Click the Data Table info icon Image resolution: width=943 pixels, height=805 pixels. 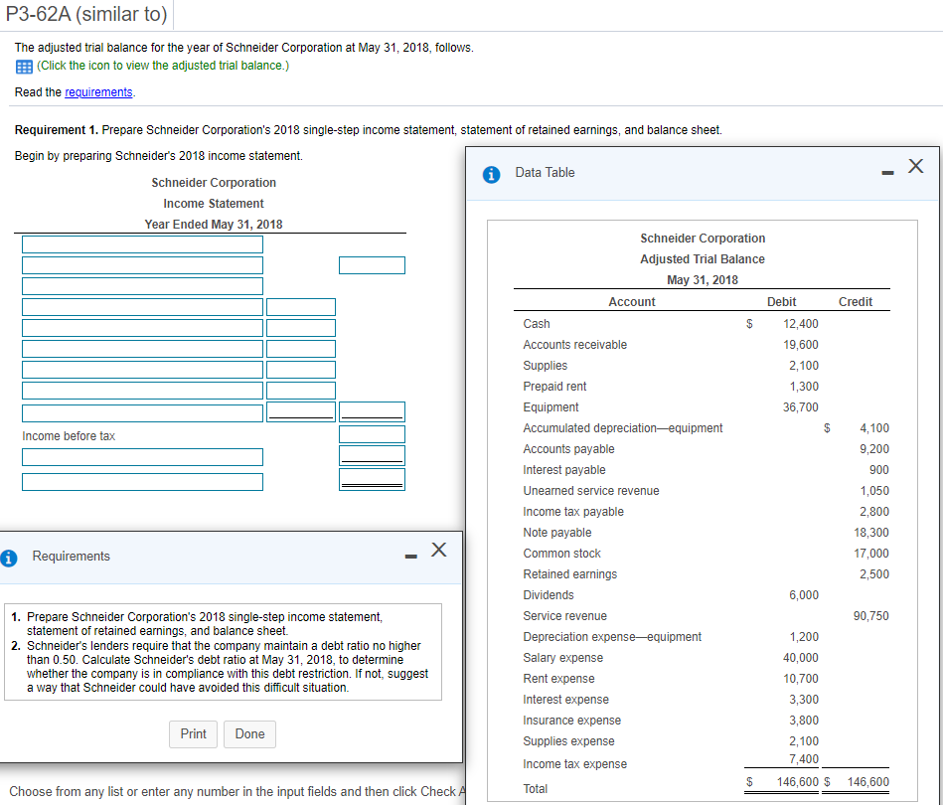(491, 175)
